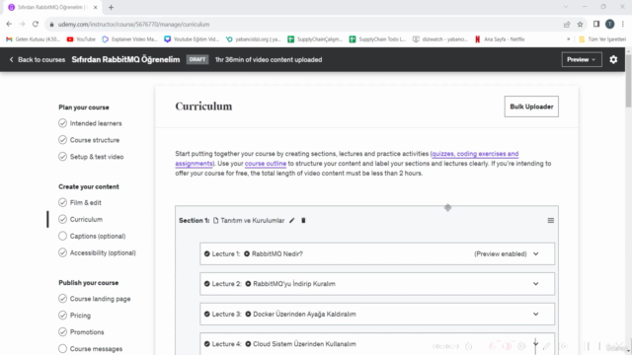This screenshot has height=355, width=632.
Task: Expand Lecture 4 Cloud Sistem chevron
Action: click(535, 344)
